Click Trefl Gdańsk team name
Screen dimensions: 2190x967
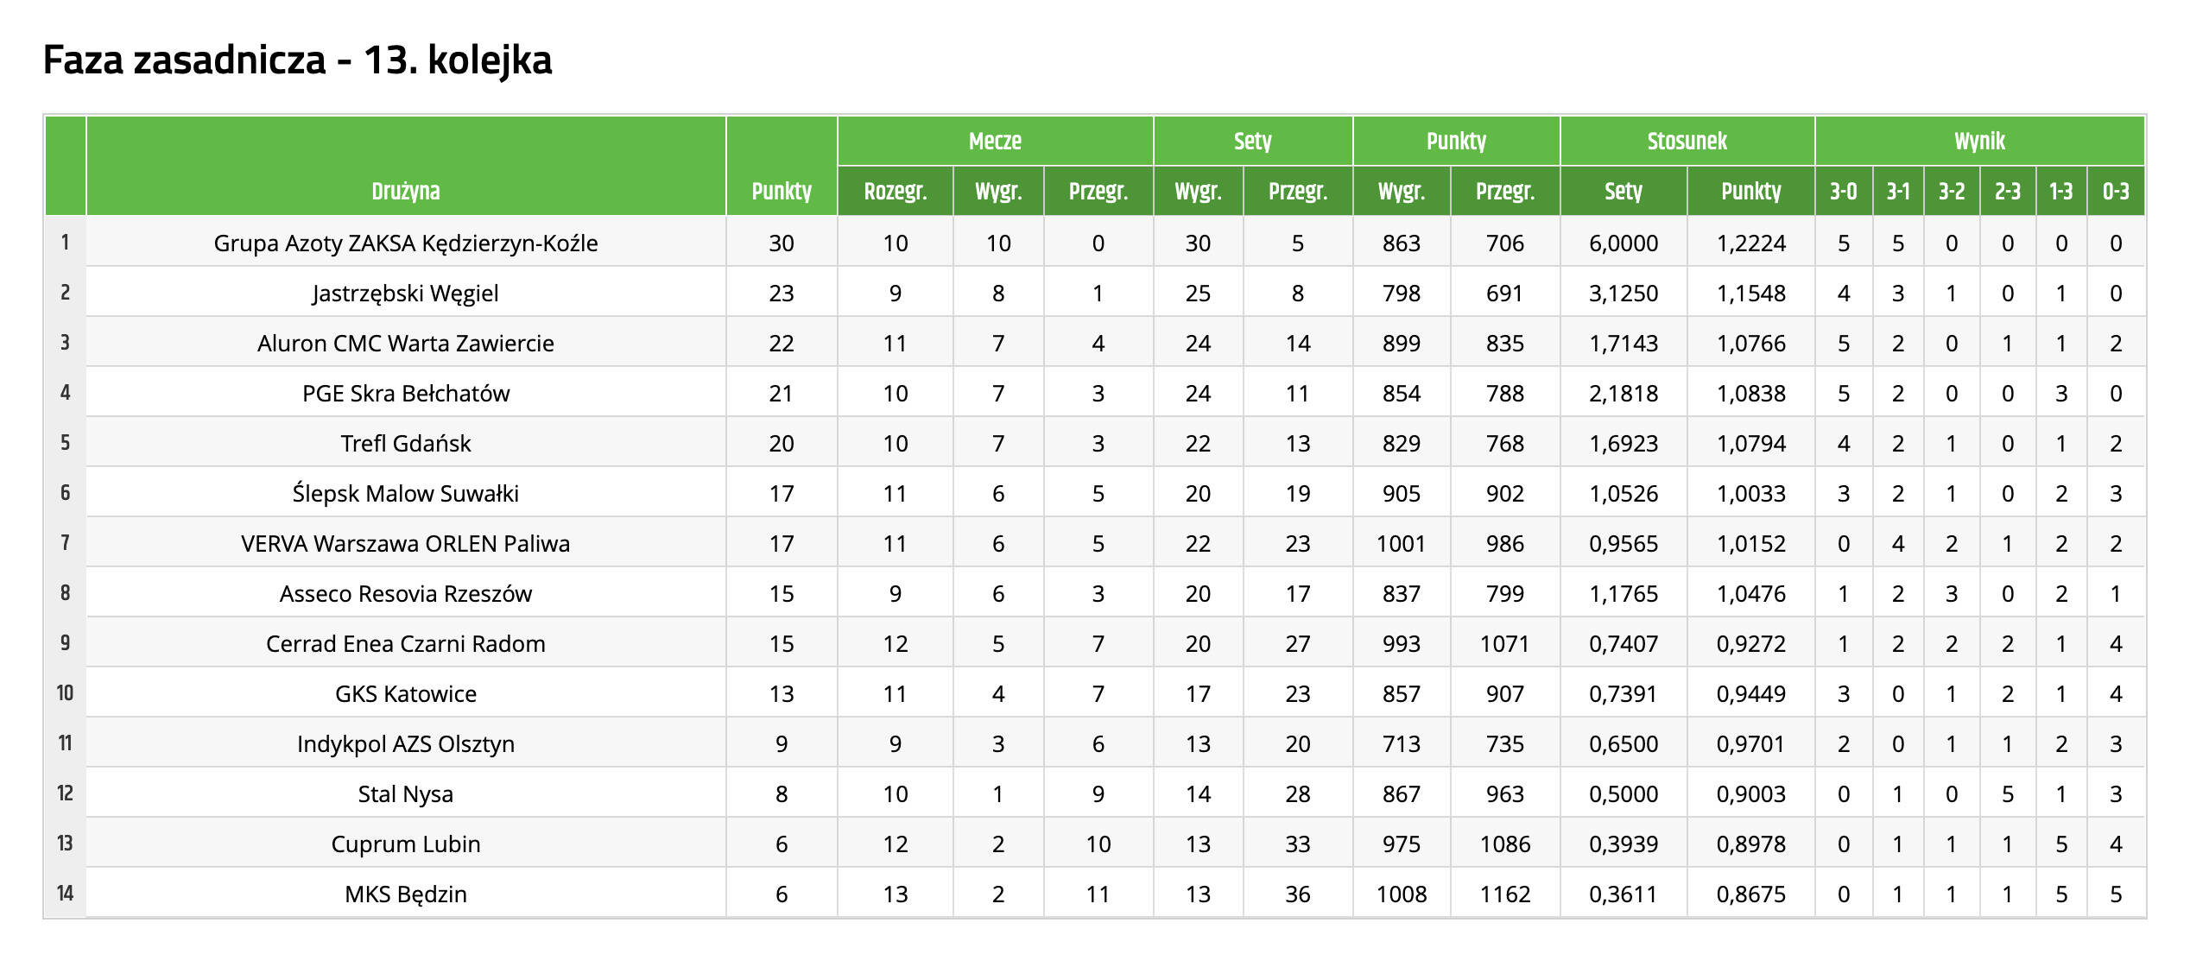(x=405, y=444)
